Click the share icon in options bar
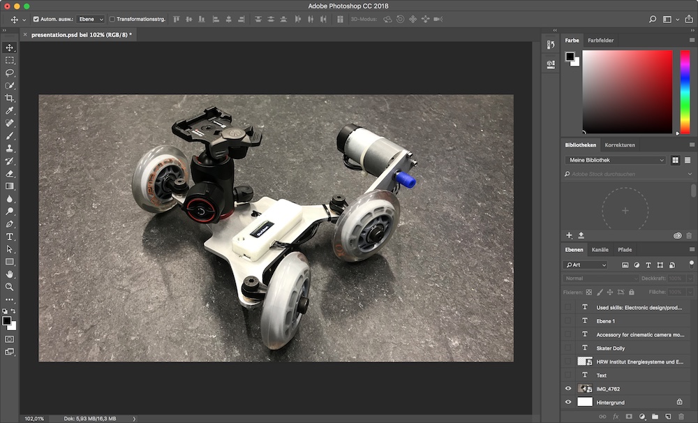This screenshot has width=698, height=423. pos(689,19)
